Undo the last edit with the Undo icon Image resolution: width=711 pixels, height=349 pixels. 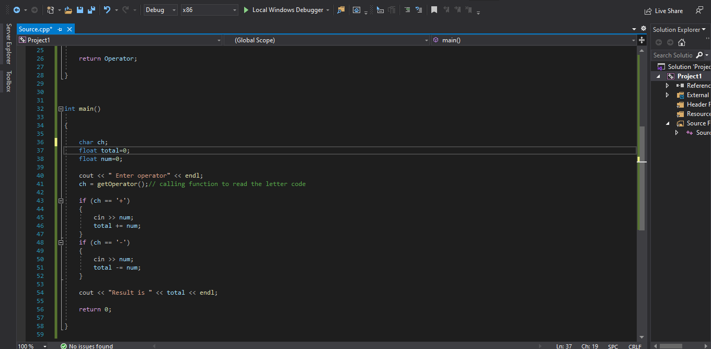[107, 10]
